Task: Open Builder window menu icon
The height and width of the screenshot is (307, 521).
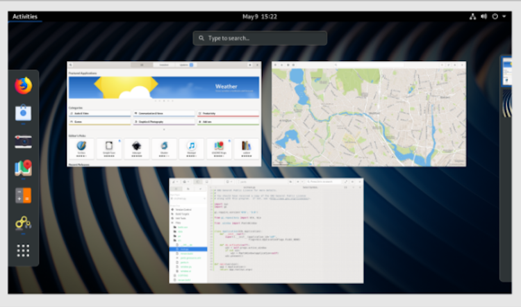Action: 352,182
